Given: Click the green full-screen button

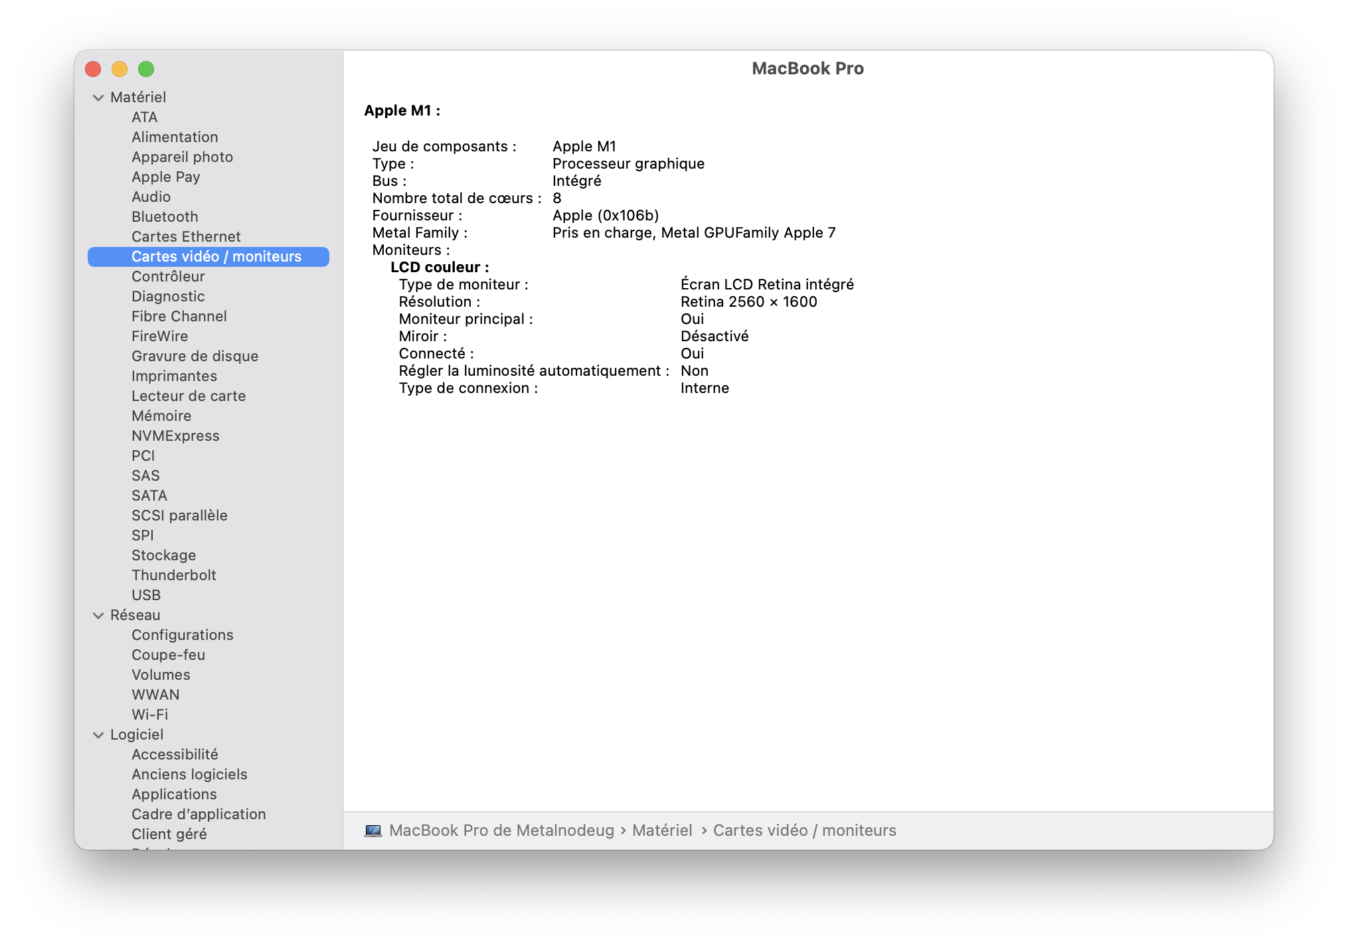Looking at the screenshot, I should coord(146,69).
